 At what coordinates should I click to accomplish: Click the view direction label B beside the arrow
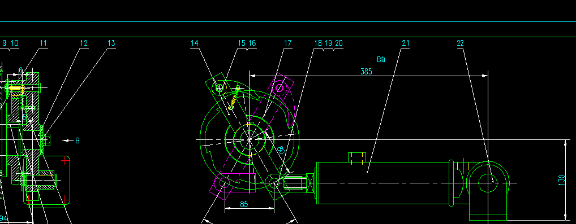pos(78,141)
